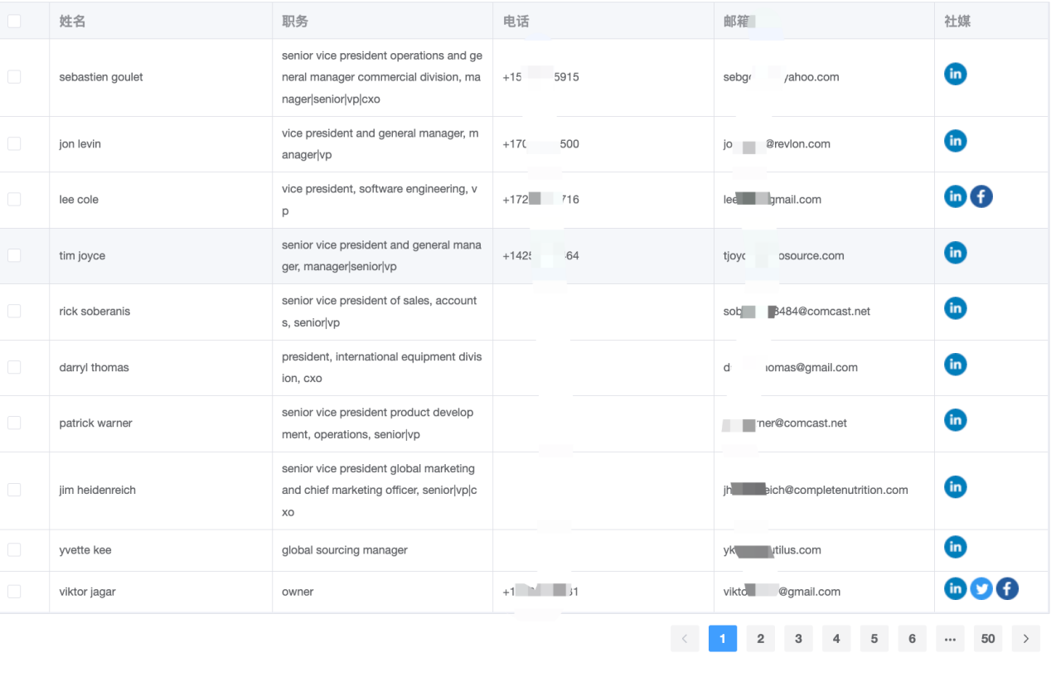1051x677 pixels.
Task: Toggle the select-all header checkbox
Action: point(14,21)
